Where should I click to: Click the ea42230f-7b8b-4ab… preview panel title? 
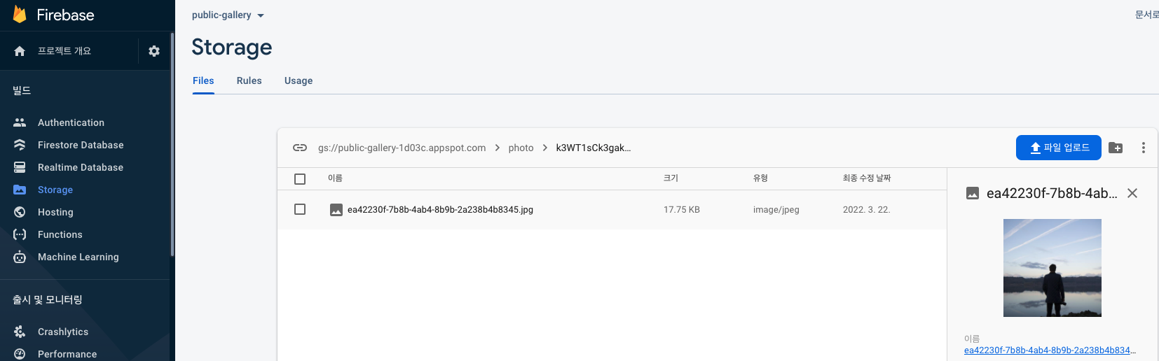(1052, 193)
